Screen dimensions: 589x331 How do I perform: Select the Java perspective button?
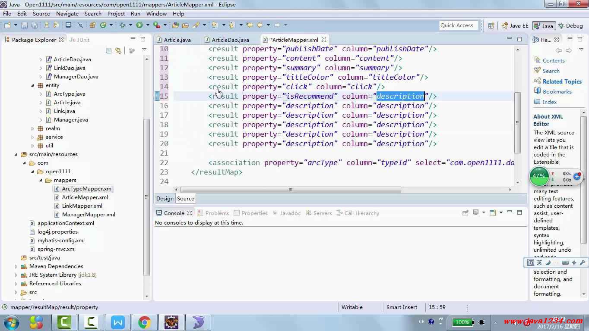pos(543,26)
